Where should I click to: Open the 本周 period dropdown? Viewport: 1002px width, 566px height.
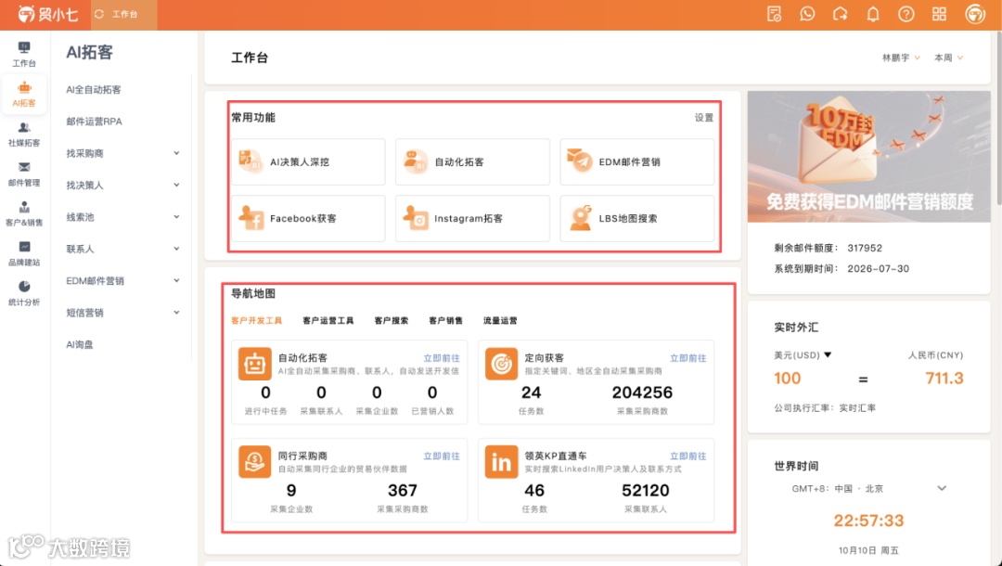pyautogui.click(x=949, y=58)
